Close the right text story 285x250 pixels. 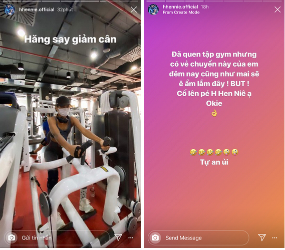pos(277,10)
